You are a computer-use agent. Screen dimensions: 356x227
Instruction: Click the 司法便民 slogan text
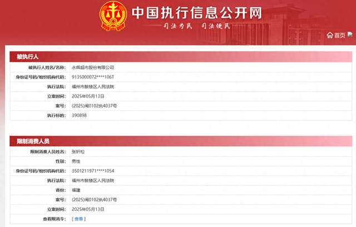coord(216,26)
